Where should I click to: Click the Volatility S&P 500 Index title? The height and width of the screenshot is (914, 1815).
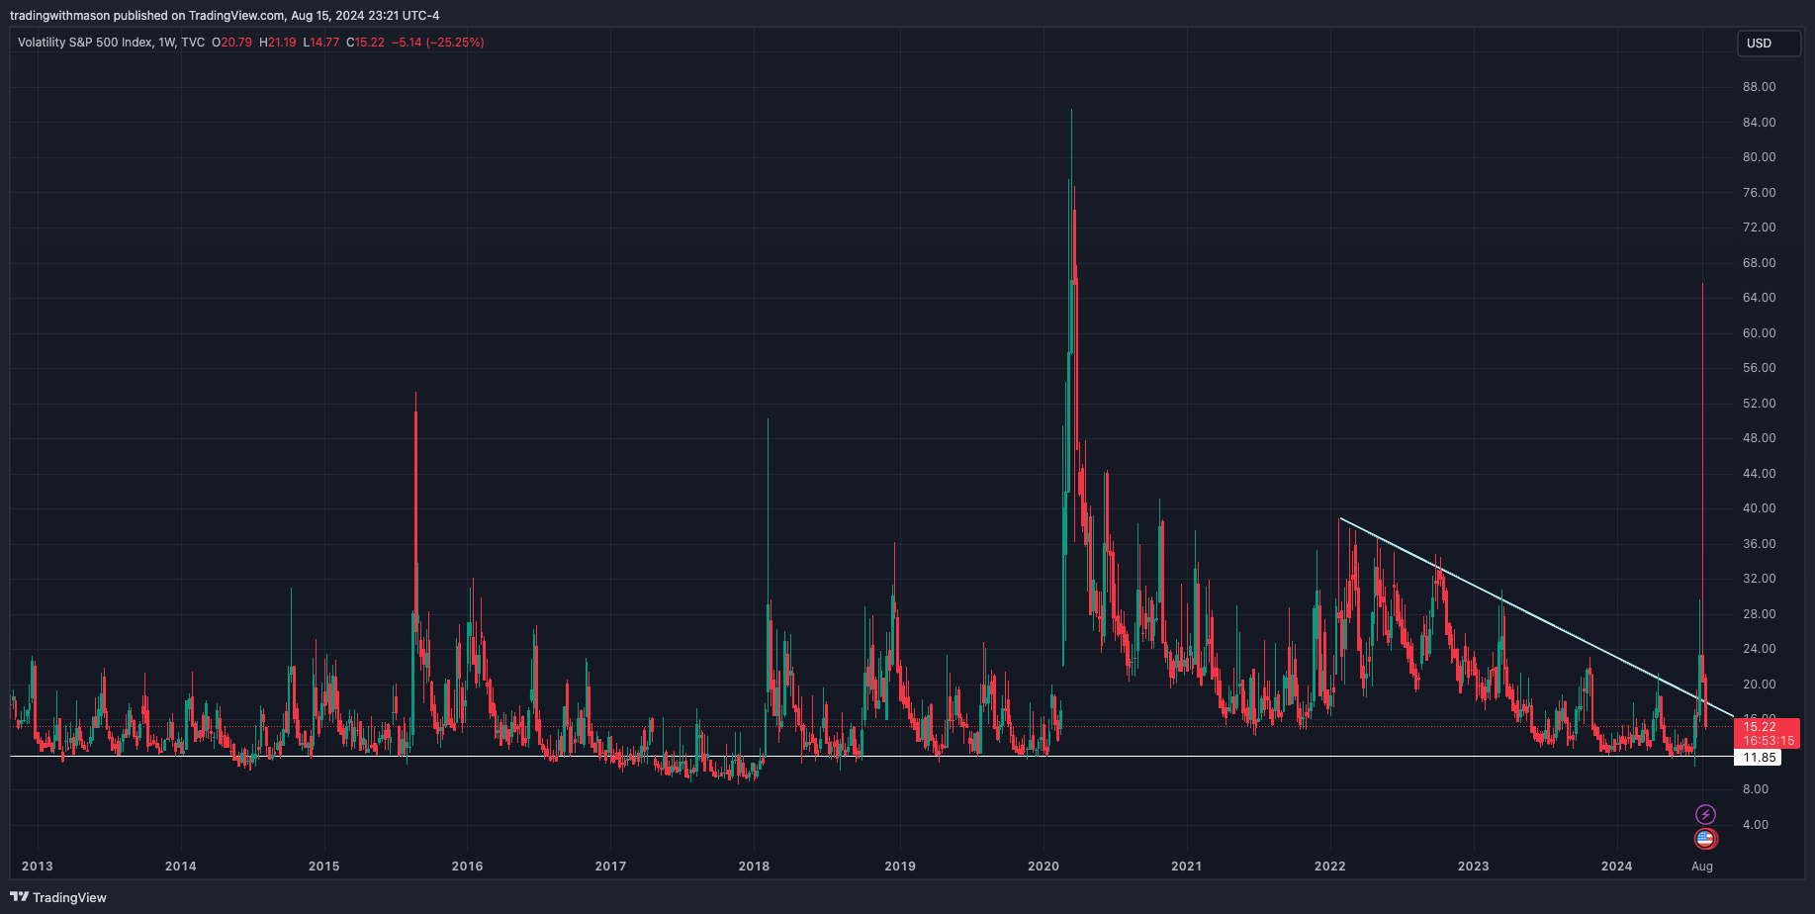pos(85,43)
